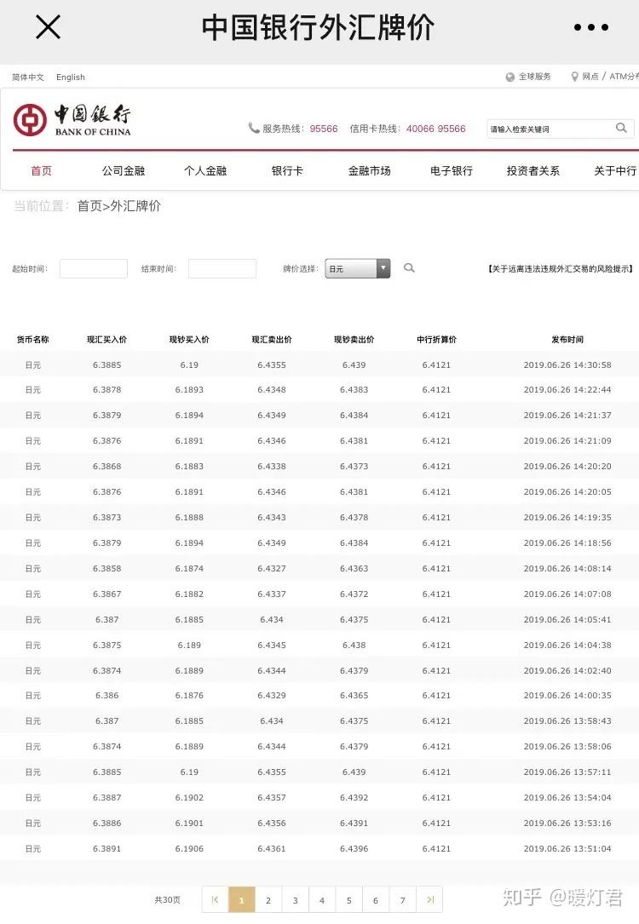Click timestamp 2019.06.26 13:51:04
This screenshot has height=924, width=639.
click(x=567, y=848)
